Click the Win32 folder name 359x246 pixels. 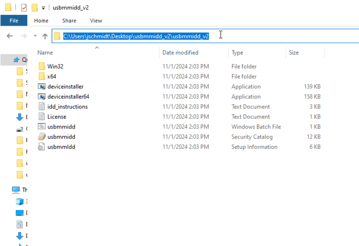[x=55, y=66]
